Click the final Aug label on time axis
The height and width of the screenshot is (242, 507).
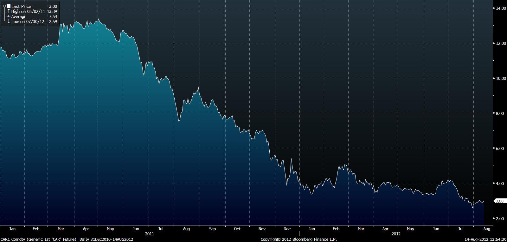[x=487, y=229]
